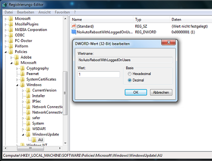Select the Installer folder icon
The image size is (212, 161).
coord(28,96)
